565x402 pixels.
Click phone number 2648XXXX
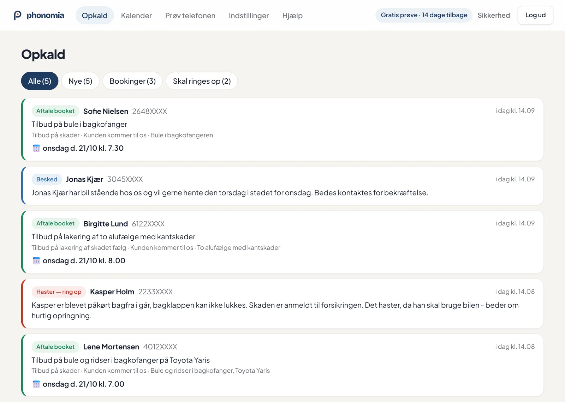coord(149,111)
